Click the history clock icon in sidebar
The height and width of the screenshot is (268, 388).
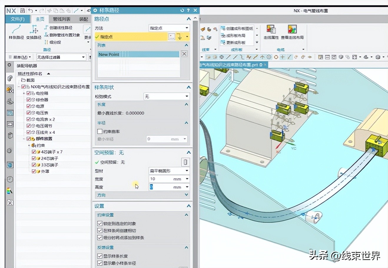tap(10, 179)
